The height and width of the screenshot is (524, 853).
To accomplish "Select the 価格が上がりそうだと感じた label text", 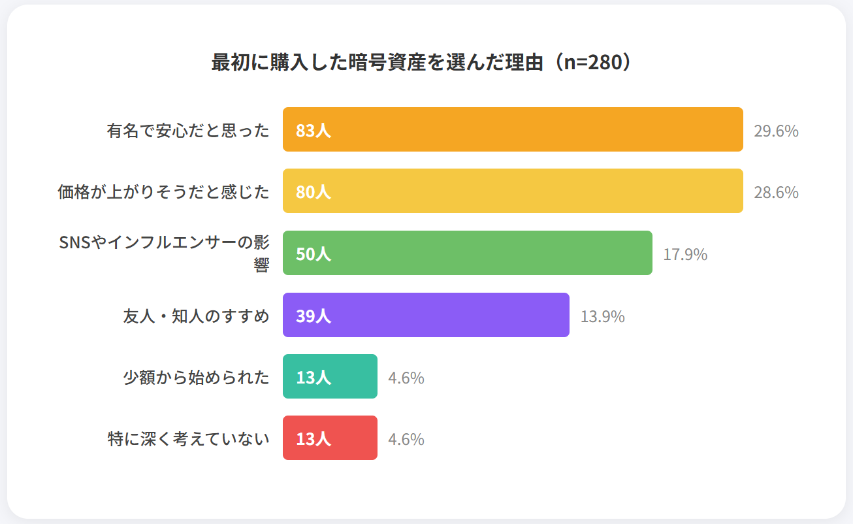I will pyautogui.click(x=163, y=192).
